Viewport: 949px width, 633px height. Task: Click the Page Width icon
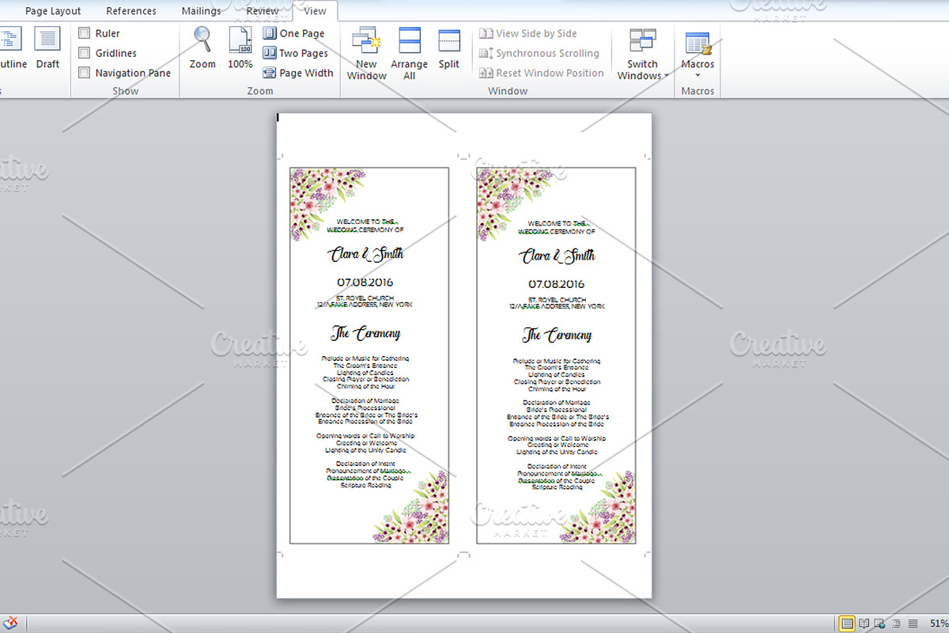point(298,72)
